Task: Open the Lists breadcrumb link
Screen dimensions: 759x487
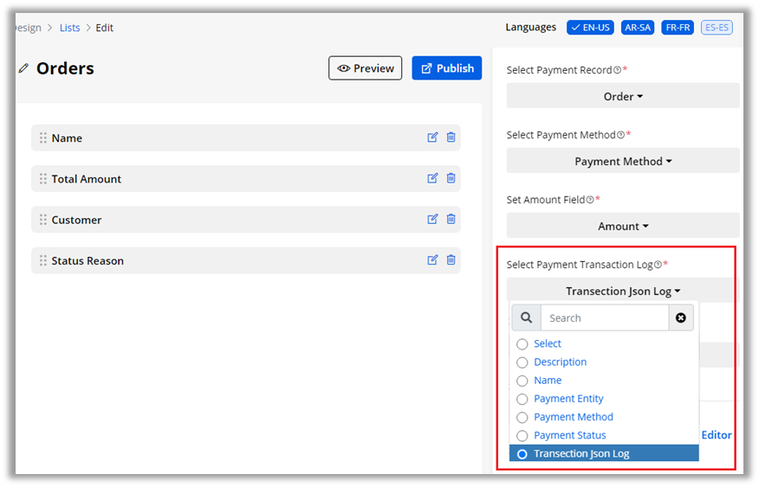Action: [x=69, y=28]
